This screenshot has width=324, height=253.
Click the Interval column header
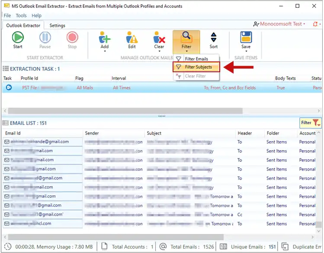pyautogui.click(x=119, y=78)
